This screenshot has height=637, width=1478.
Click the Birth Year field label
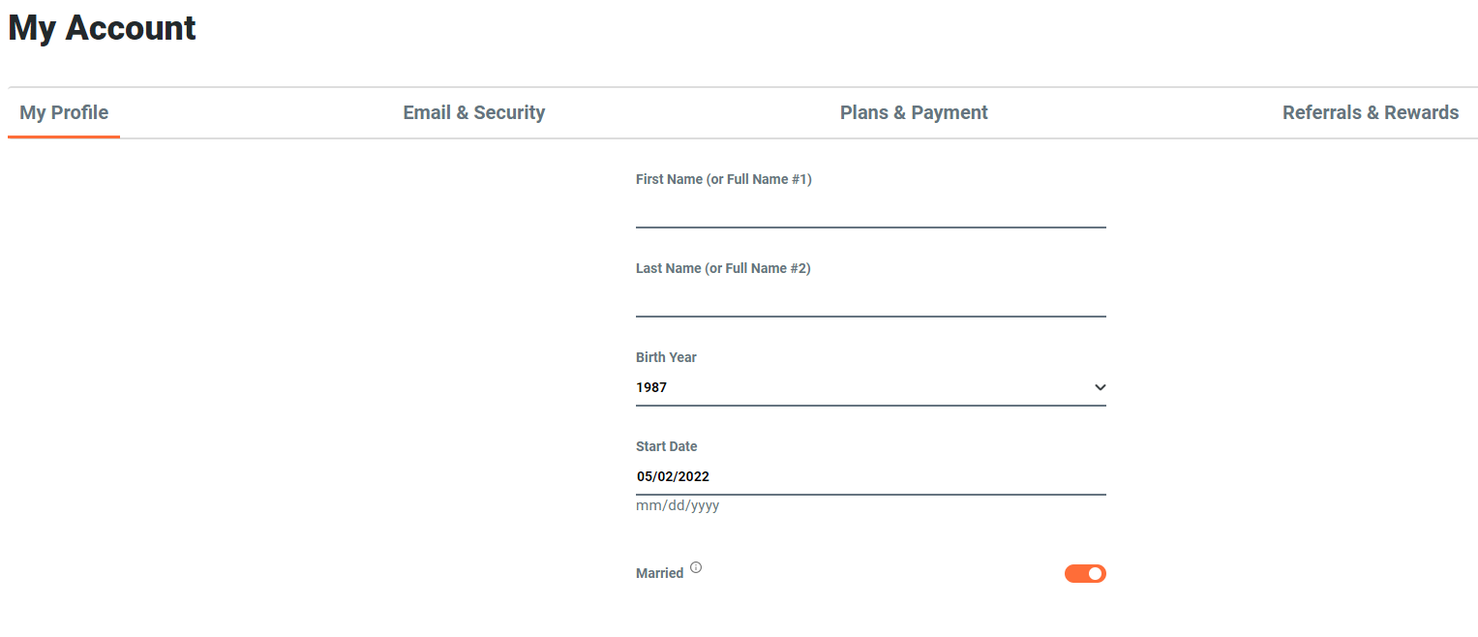(666, 357)
